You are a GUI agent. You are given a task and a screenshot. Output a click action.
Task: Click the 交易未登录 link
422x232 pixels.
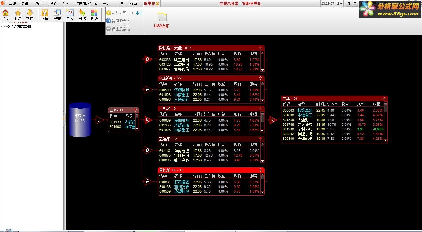click(x=229, y=4)
